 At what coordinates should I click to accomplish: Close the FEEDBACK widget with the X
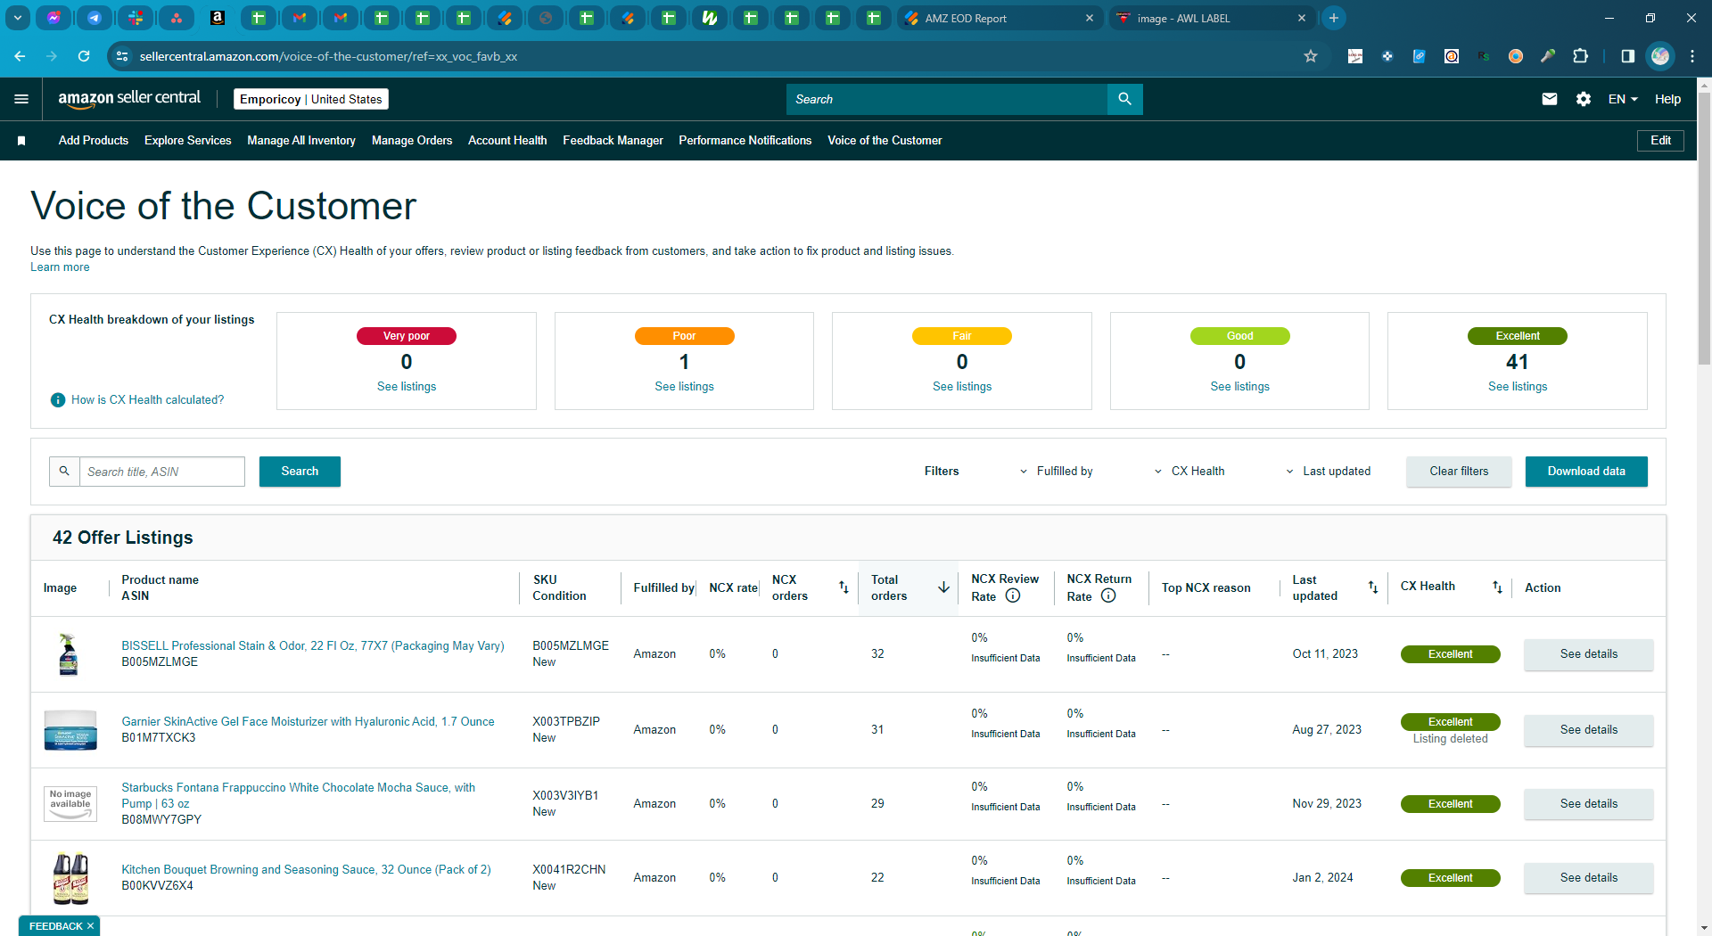[90, 926]
